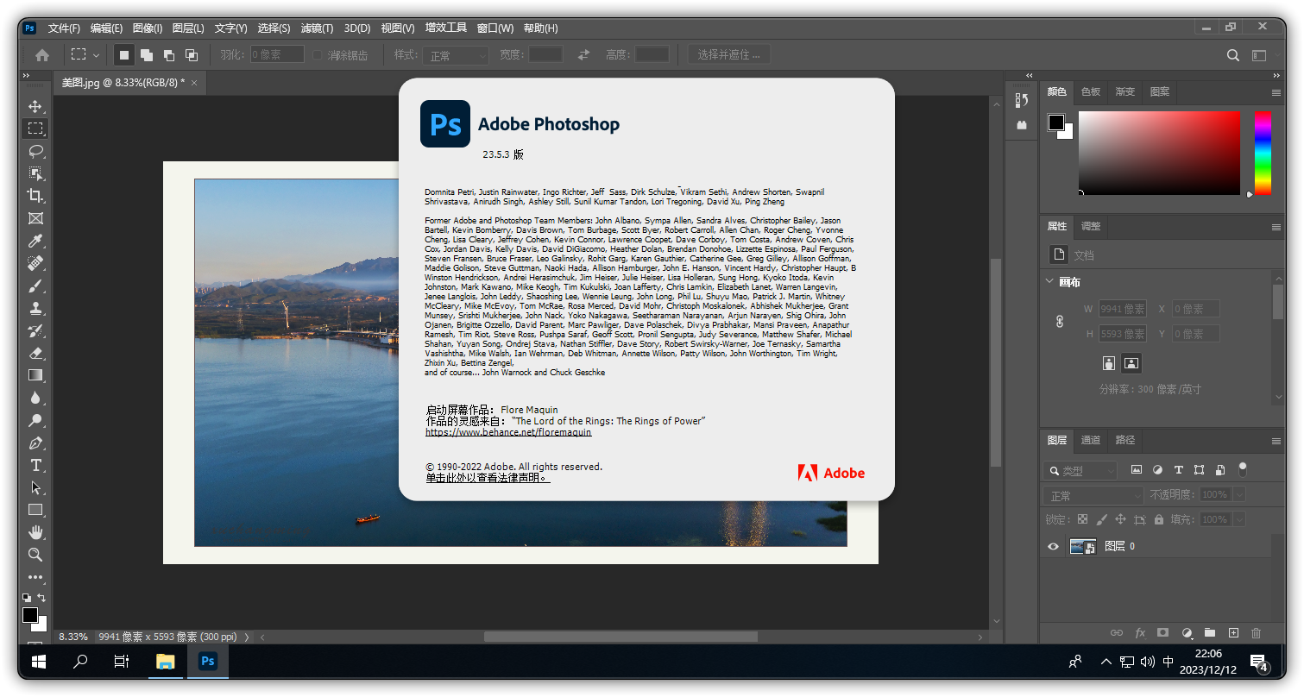Click the Home button in options bar

click(x=42, y=55)
